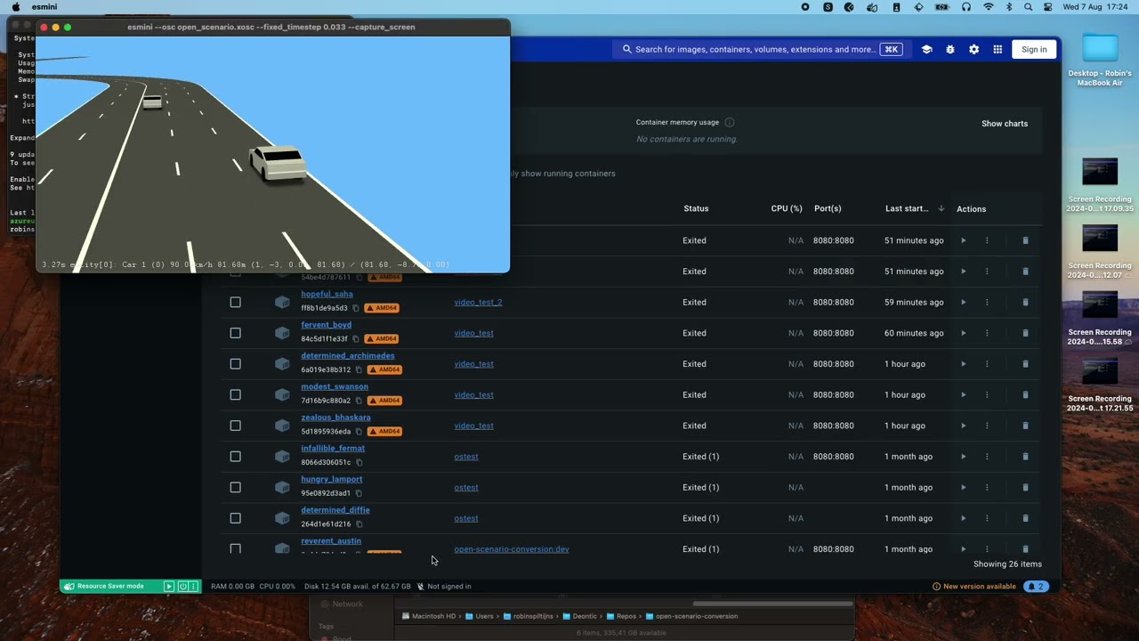Select the modest_swanson row checkbox
The width and height of the screenshot is (1139, 641).
pyautogui.click(x=235, y=394)
